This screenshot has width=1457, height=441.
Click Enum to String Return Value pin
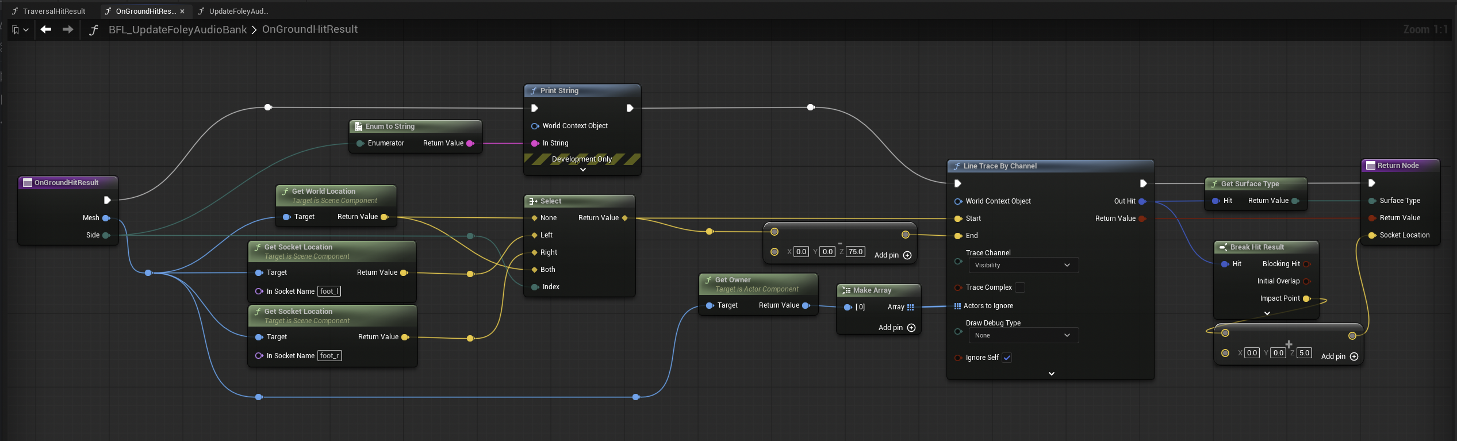coord(470,143)
